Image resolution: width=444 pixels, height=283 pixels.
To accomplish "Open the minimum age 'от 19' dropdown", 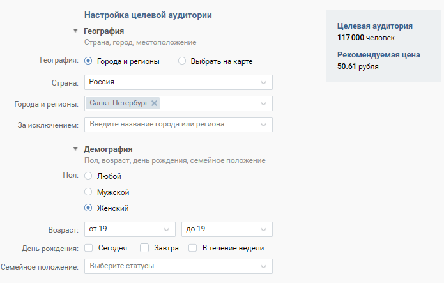I will coord(130,229).
